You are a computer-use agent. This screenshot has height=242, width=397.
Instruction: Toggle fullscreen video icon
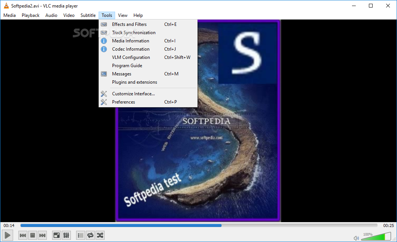(x=57, y=235)
